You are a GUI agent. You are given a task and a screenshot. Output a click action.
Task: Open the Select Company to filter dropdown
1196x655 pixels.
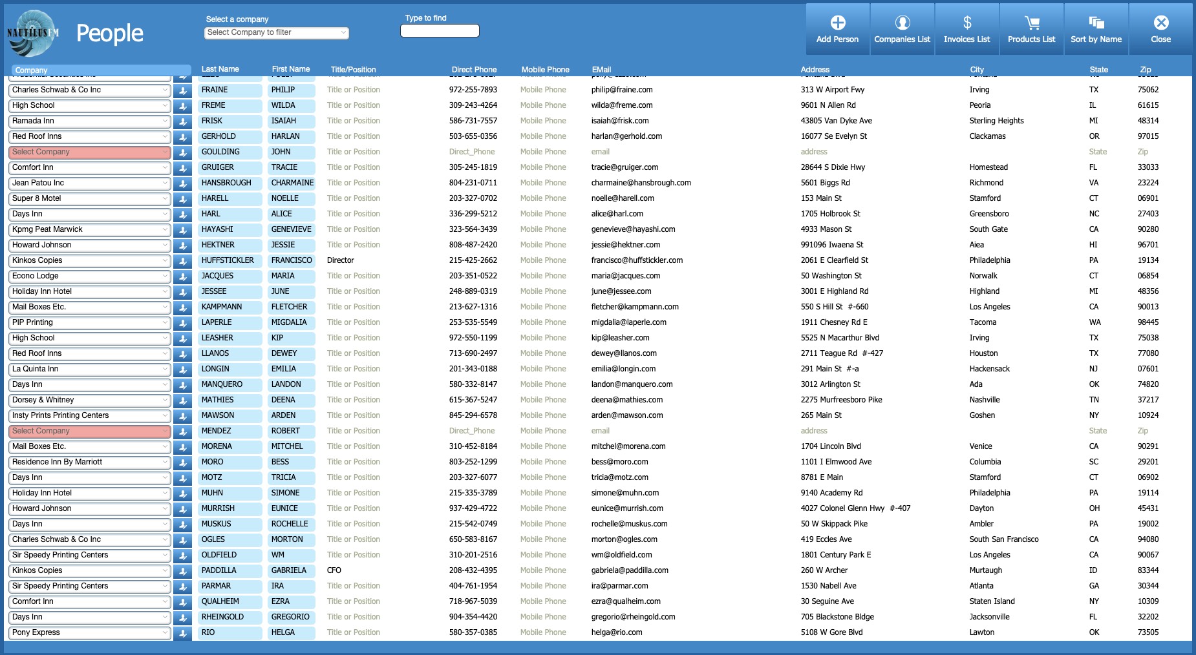pos(277,32)
